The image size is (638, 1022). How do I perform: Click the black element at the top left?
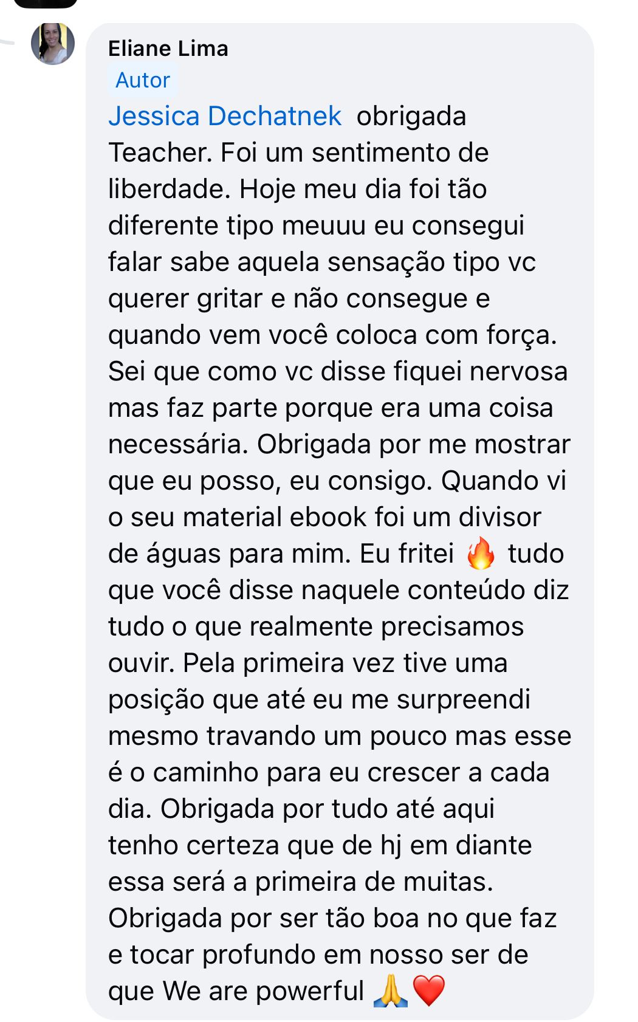pos(46,3)
